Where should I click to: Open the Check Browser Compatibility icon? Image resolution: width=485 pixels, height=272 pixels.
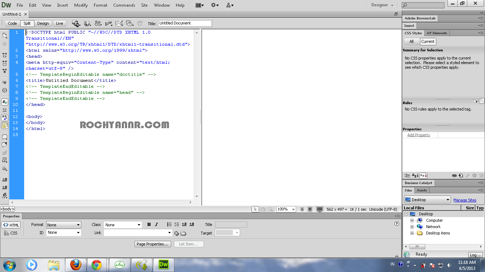119,23
